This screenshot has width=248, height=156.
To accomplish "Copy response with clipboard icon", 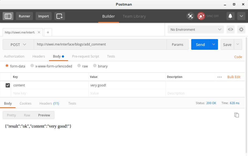I will [x=236, y=115].
